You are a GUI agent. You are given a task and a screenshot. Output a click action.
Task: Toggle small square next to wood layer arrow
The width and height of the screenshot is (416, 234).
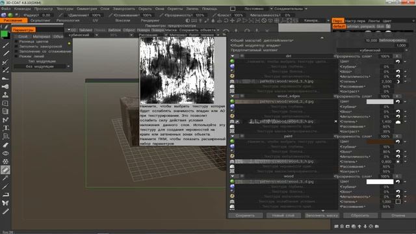242,176
